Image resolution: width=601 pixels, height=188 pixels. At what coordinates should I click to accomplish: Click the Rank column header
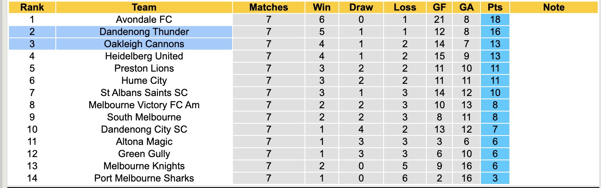click(32, 7)
